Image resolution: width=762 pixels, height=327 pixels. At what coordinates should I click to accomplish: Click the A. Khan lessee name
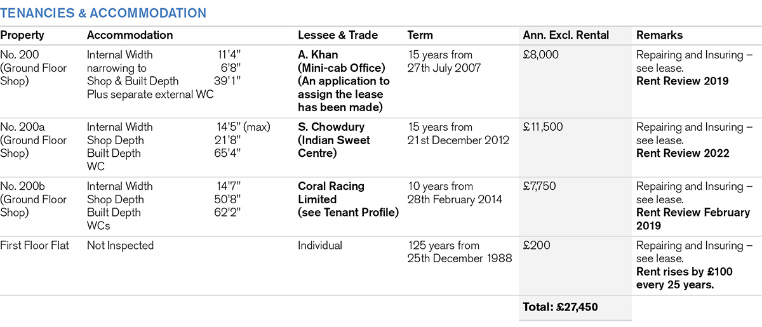[319, 55]
